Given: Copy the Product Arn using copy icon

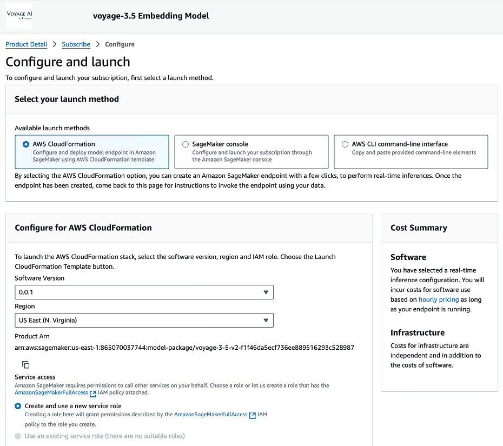Looking at the screenshot, I should [x=25, y=364].
